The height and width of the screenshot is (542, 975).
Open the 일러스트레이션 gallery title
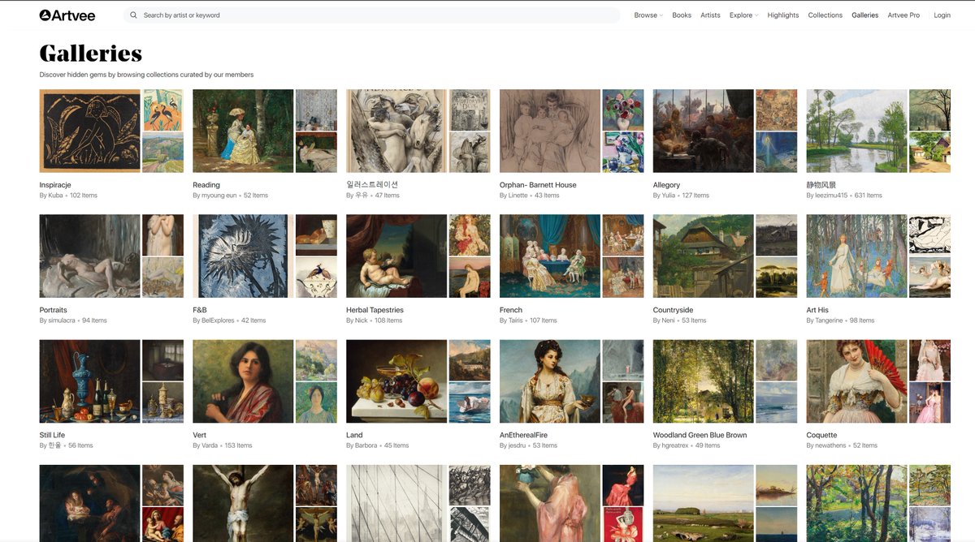[372, 184]
